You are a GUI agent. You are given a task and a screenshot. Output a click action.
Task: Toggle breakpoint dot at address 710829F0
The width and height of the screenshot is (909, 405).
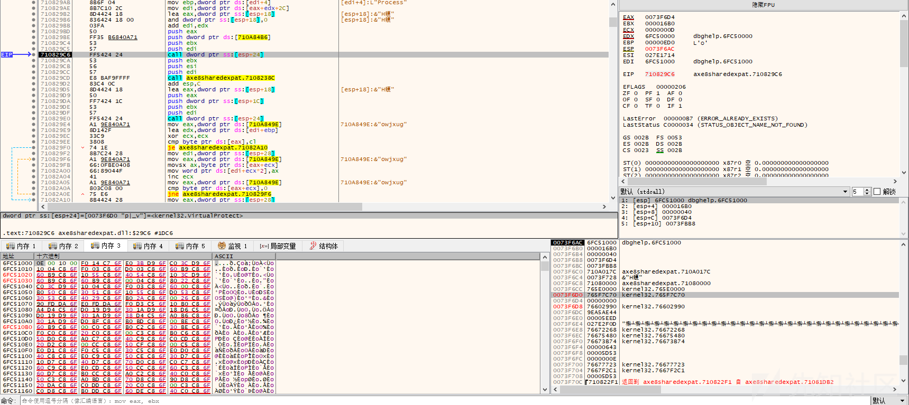click(34, 147)
